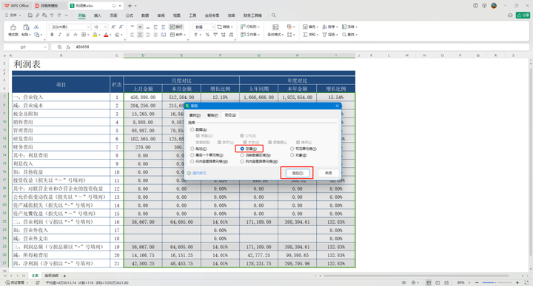This screenshot has height=286, width=533.
Task: Increase font size with A+ icon
Action: tap(113, 27)
